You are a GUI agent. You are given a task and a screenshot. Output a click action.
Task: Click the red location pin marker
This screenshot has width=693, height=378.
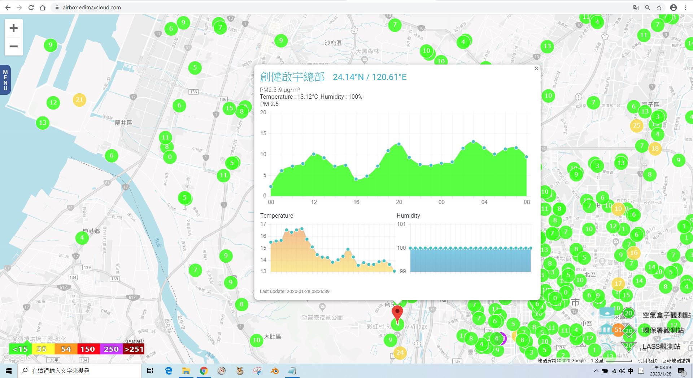(x=397, y=314)
